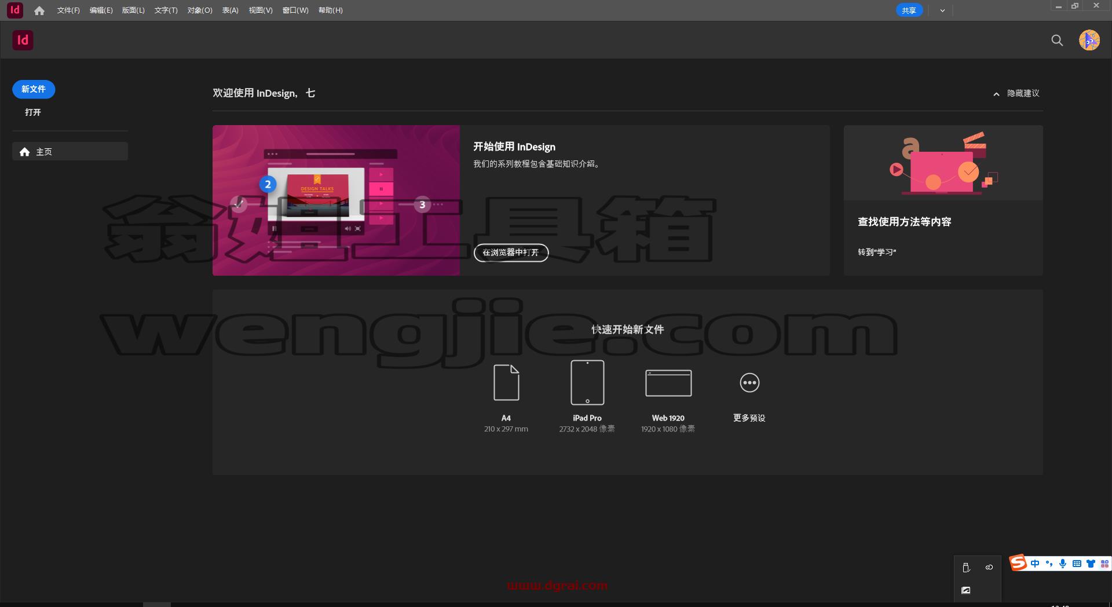Create a new Web 1920 document preset
This screenshot has height=607, width=1112.
[x=668, y=401]
